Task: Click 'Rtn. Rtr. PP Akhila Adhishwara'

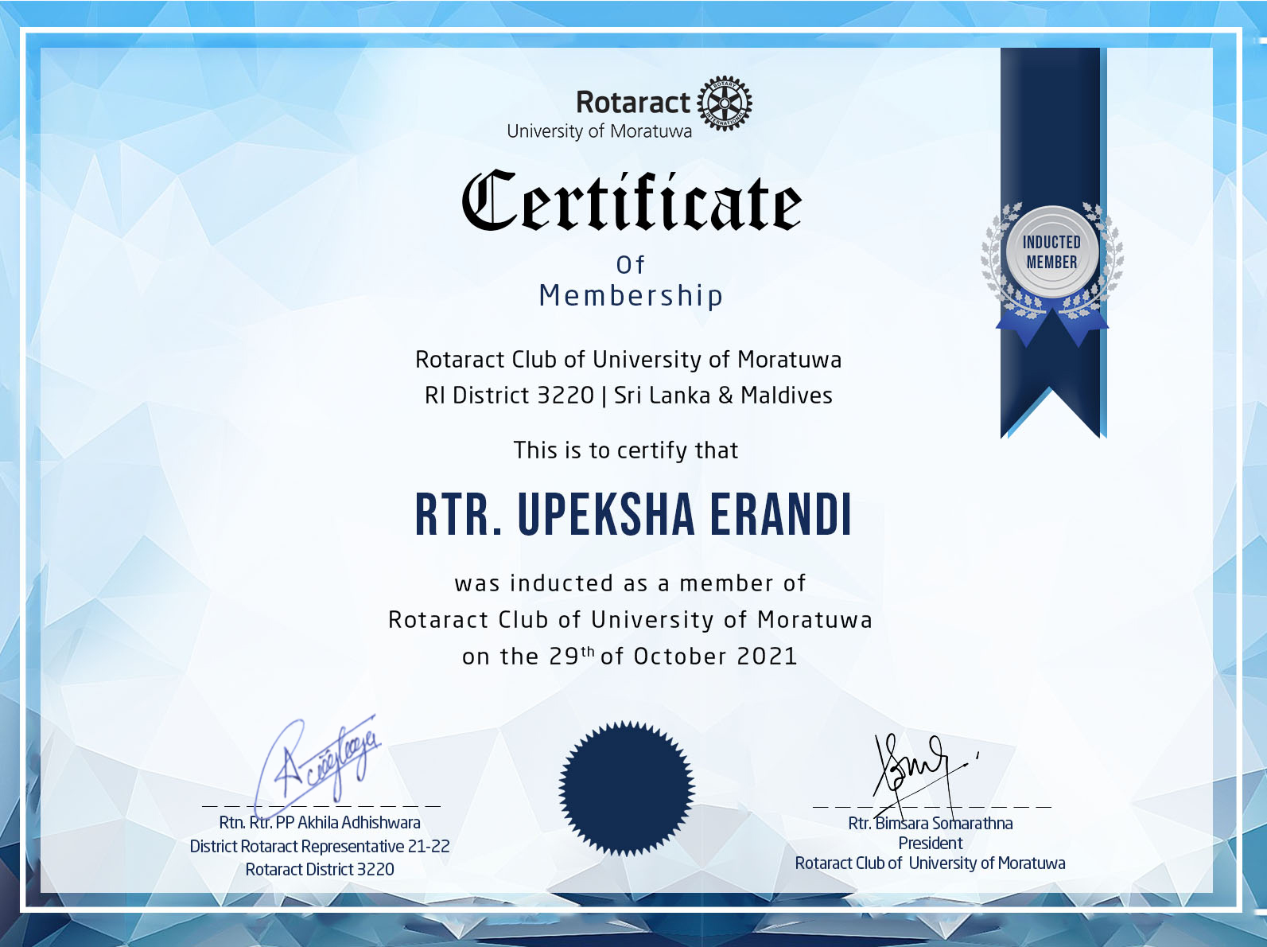Action: pyautogui.click(x=320, y=823)
